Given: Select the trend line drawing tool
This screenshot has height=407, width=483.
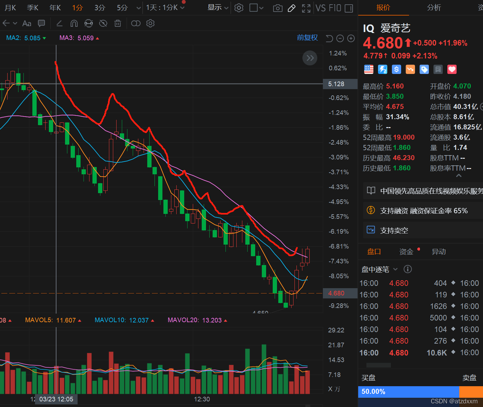Looking at the screenshot, I should tap(60, 23).
